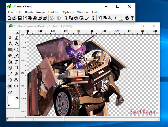Image resolution: width=168 pixels, height=127 pixels.
Task: Select the airbrush spray tool
Action: tap(16, 56)
